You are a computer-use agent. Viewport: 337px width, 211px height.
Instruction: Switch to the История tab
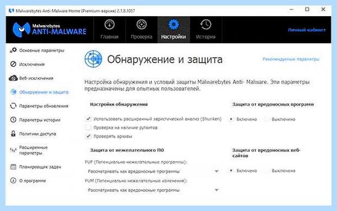coord(206,30)
